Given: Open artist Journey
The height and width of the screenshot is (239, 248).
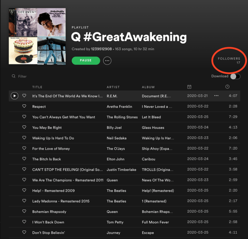Looking at the screenshot, I should coord(114,233).
